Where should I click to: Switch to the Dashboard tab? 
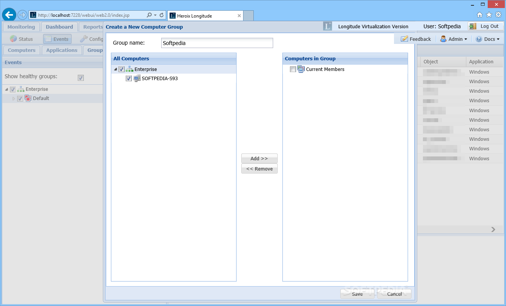tap(59, 27)
